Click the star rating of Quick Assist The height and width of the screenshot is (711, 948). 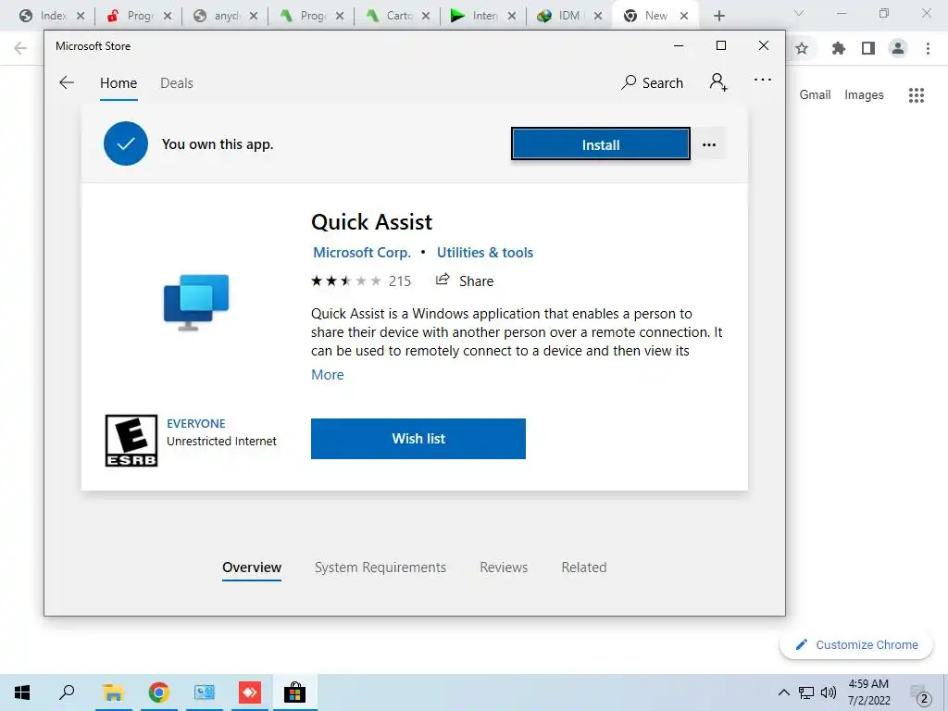(x=346, y=281)
